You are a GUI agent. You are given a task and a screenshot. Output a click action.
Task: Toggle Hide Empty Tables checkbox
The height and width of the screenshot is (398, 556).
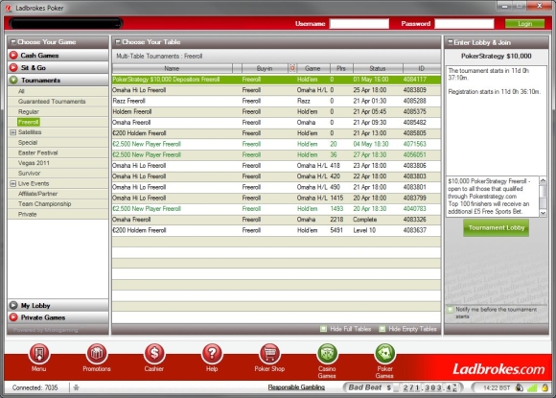pos(382,329)
